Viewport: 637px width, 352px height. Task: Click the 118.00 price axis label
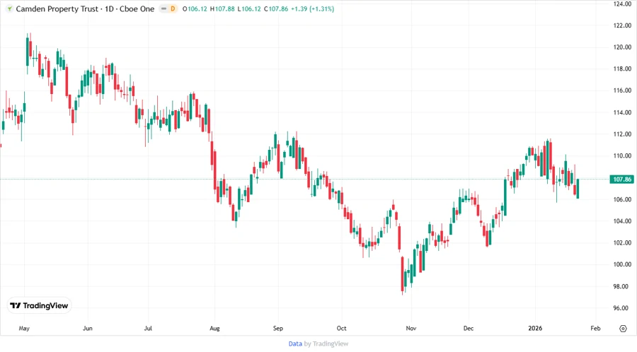coord(622,69)
